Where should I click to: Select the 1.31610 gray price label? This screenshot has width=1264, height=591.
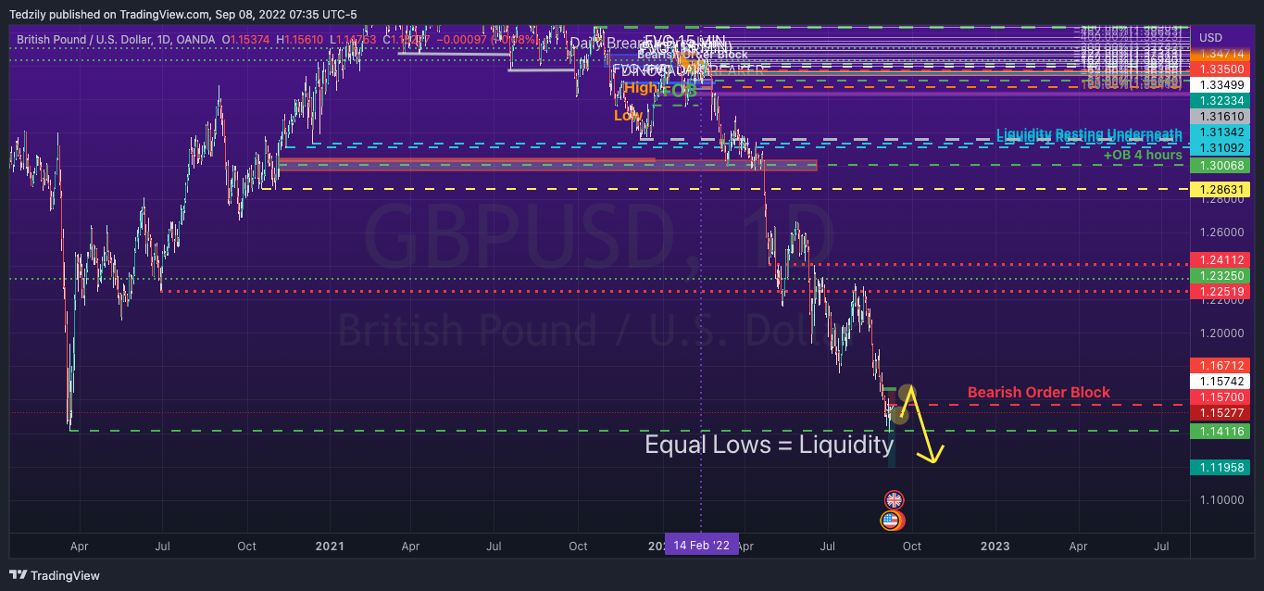[1220, 117]
